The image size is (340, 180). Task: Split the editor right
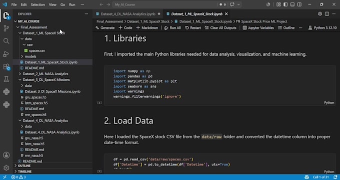click(x=327, y=14)
